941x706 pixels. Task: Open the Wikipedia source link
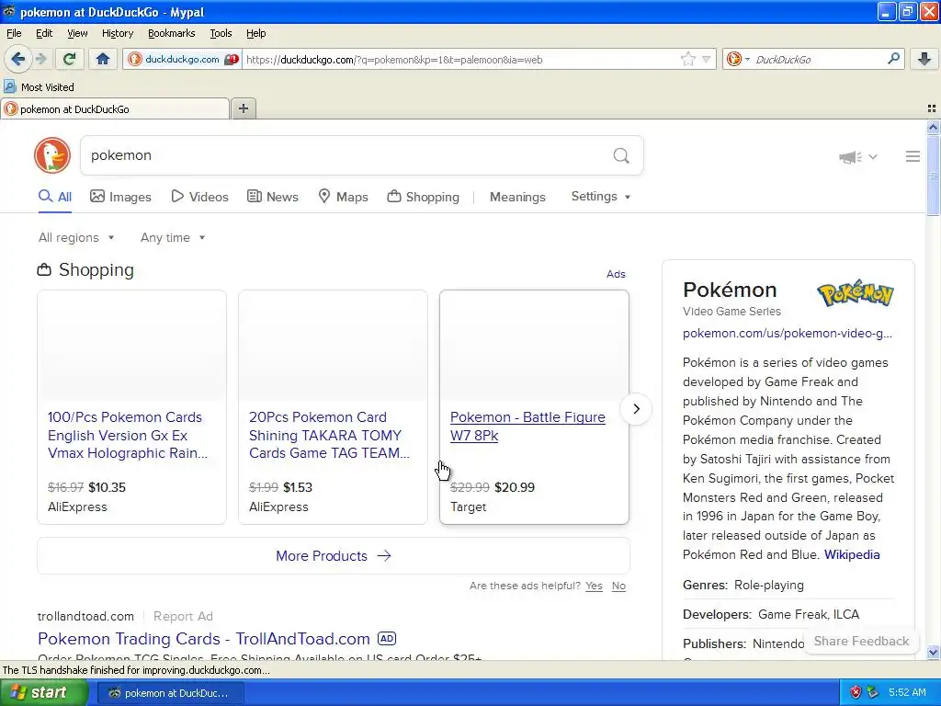[x=852, y=554]
